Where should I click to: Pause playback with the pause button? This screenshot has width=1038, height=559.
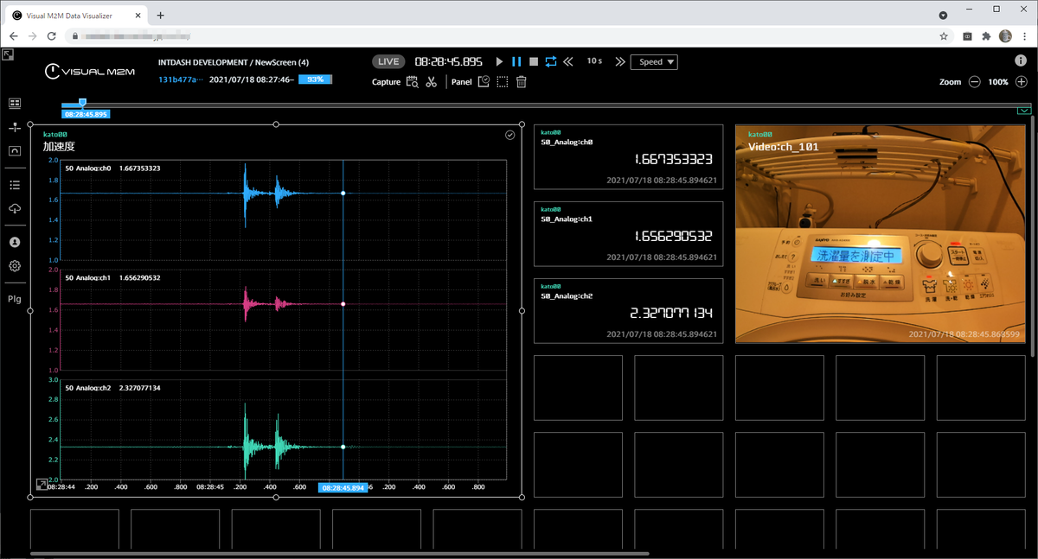pyautogui.click(x=516, y=61)
